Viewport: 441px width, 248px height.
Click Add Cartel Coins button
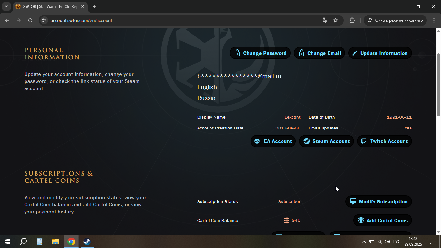click(x=383, y=220)
